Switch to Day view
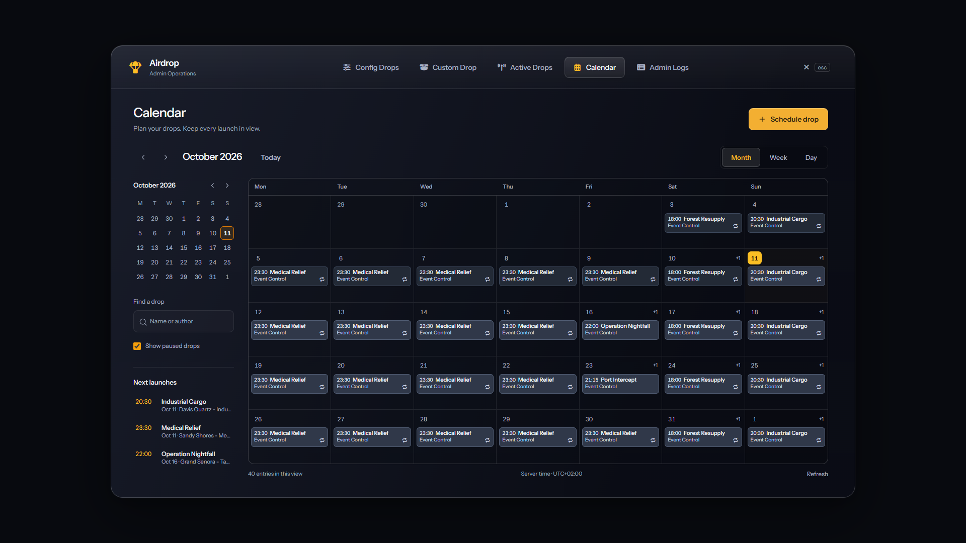Screen dimensions: 966x543 (x=811, y=157)
